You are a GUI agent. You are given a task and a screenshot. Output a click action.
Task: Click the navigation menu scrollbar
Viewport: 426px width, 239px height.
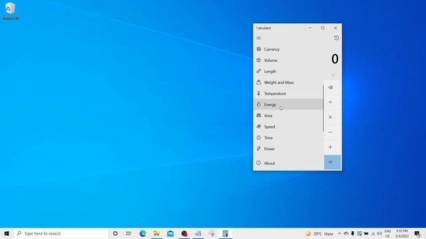[x=323, y=108]
